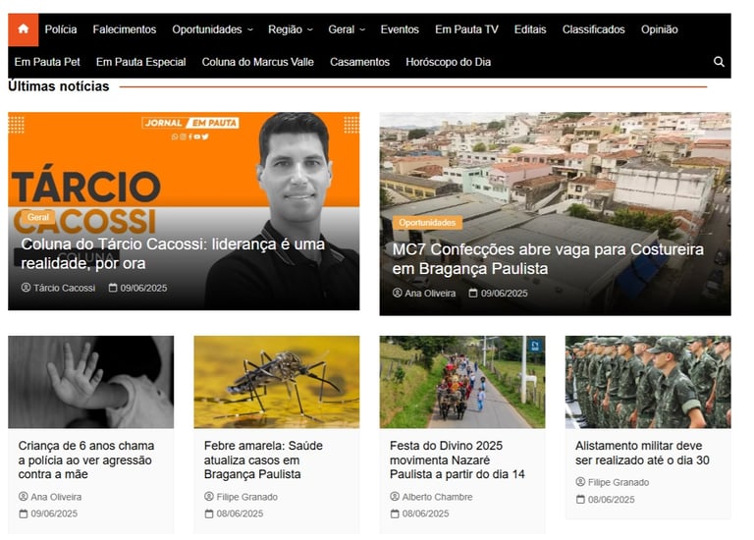Open Classificados menu item
This screenshot has height=540, width=754.
pyautogui.click(x=593, y=29)
